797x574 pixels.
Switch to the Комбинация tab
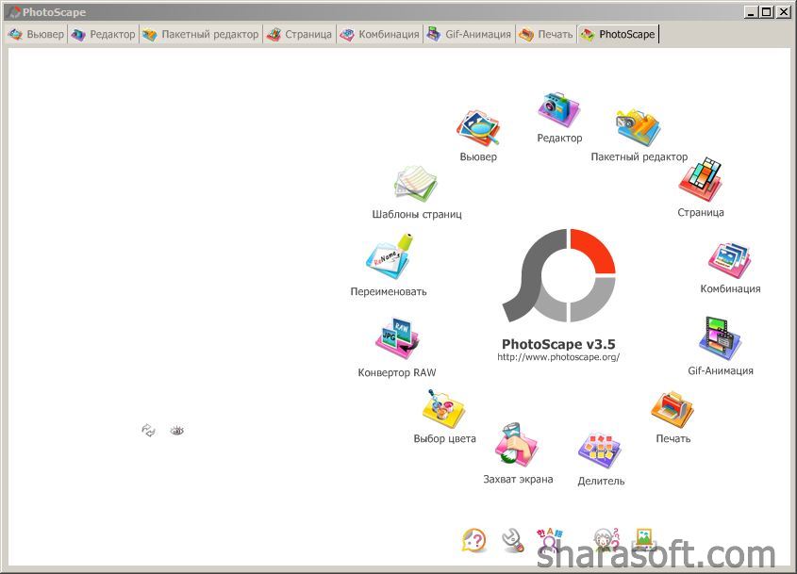379,35
